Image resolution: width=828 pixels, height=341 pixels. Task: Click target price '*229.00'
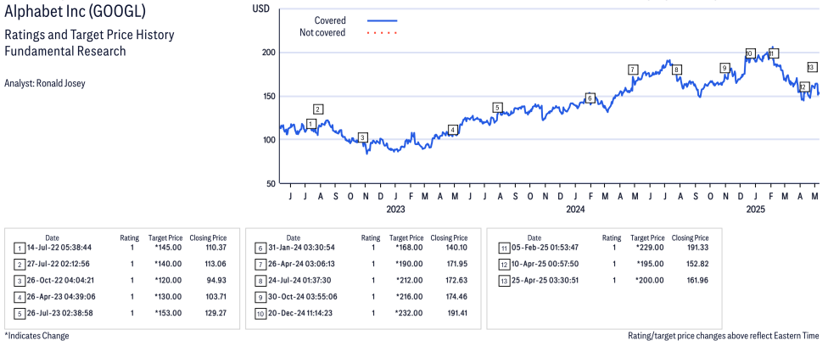(650, 247)
